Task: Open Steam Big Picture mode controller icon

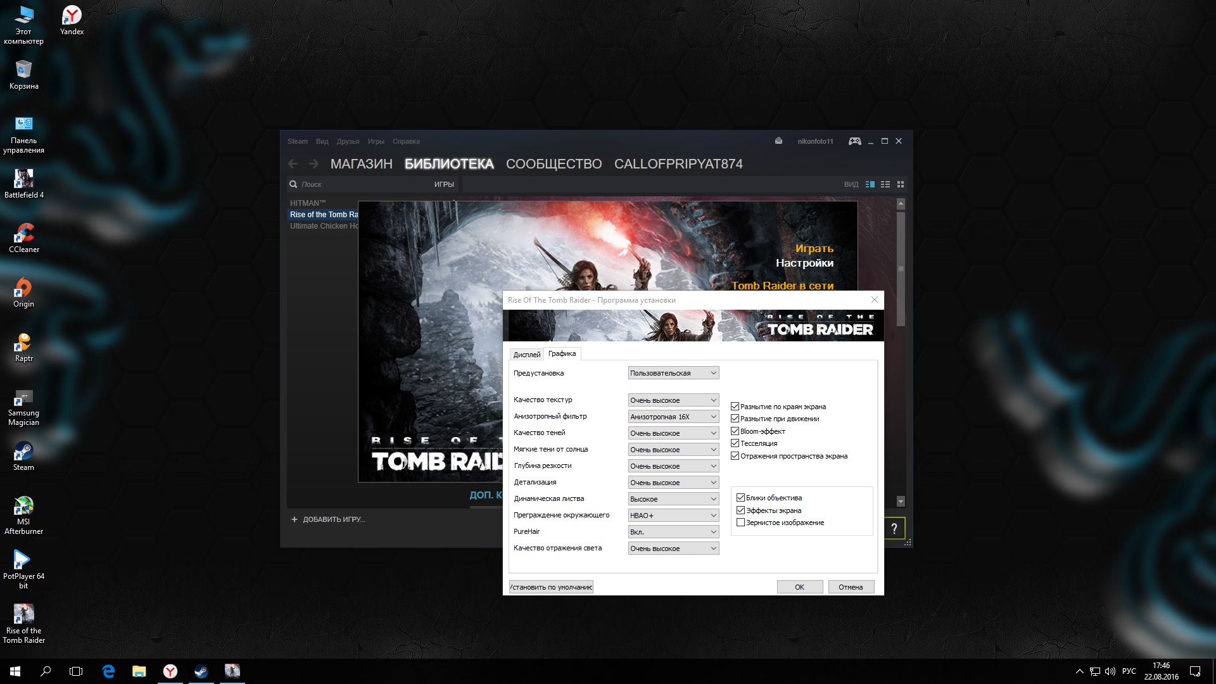Action: [x=854, y=141]
